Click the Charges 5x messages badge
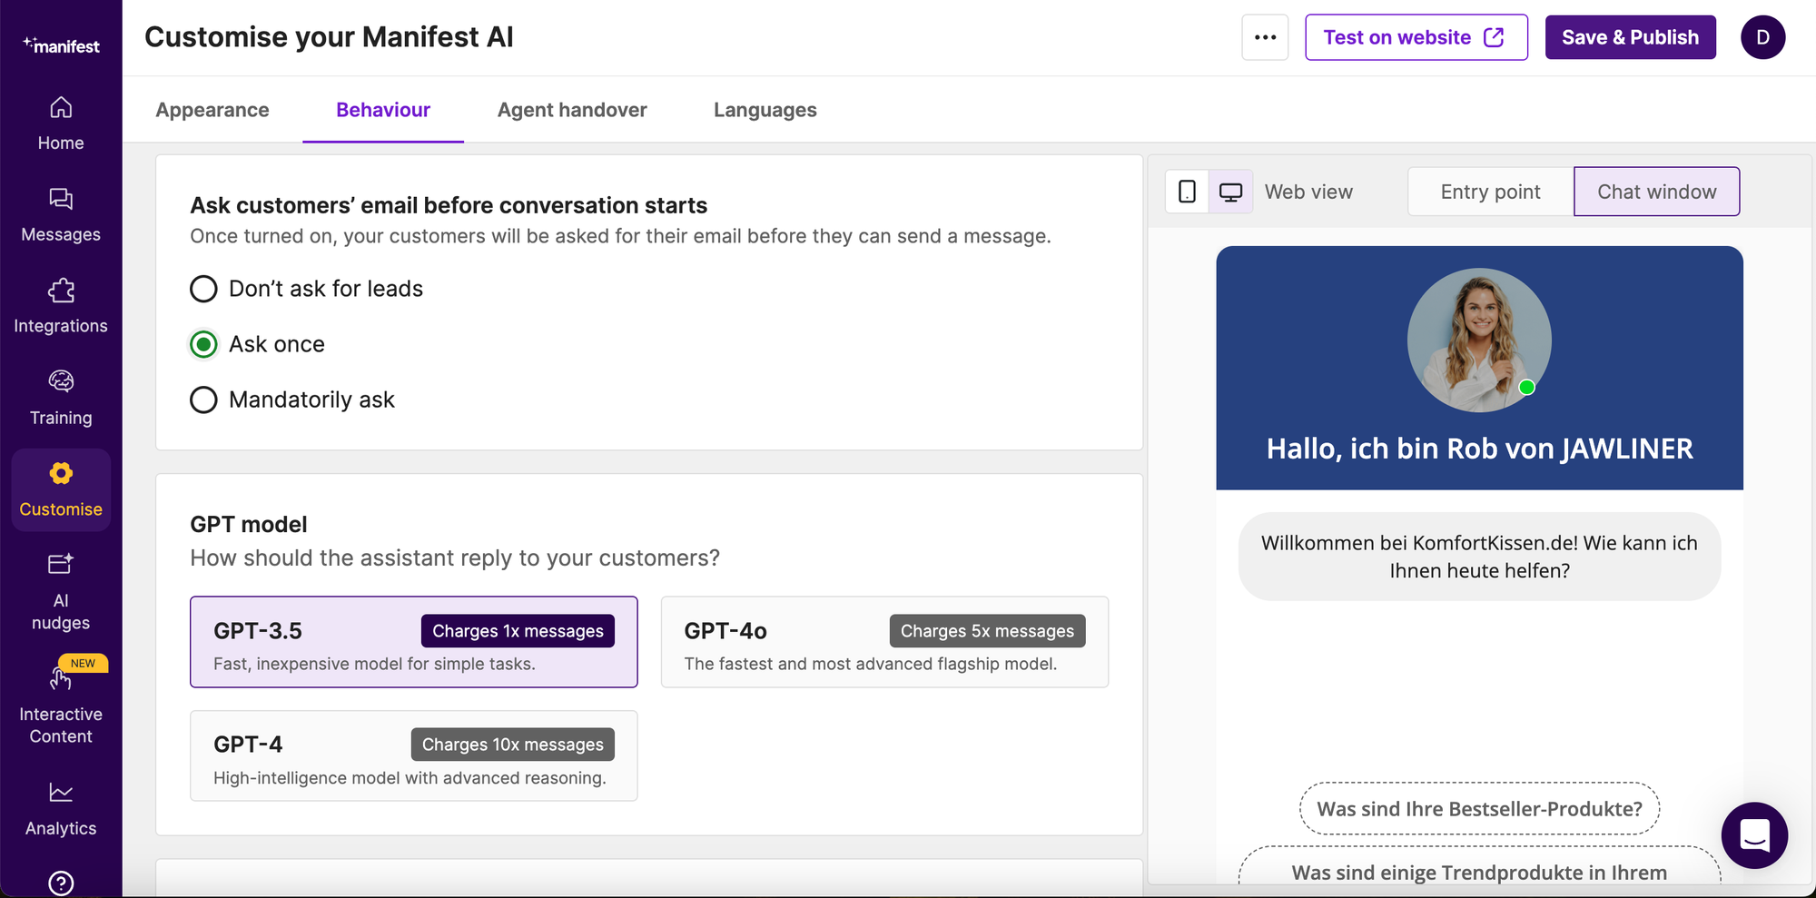This screenshot has height=898, width=1816. (x=987, y=631)
